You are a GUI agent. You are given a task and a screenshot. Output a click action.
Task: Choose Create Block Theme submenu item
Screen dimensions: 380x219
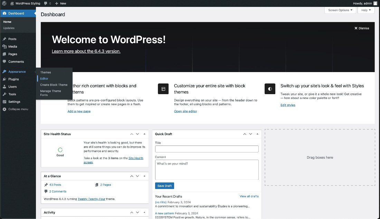(x=54, y=85)
